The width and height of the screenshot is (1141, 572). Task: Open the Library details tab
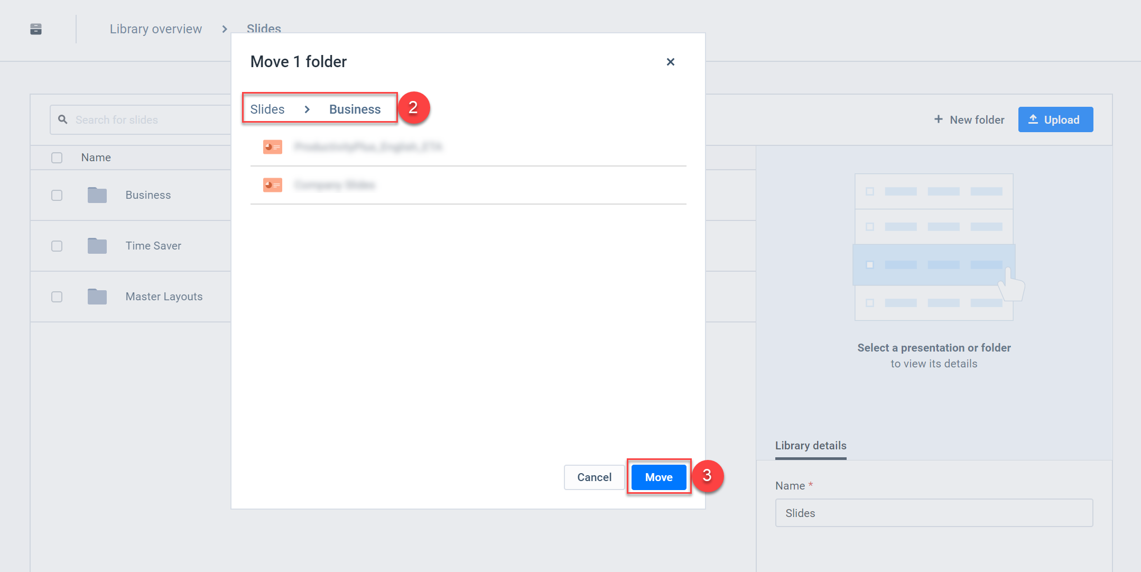[x=811, y=446]
